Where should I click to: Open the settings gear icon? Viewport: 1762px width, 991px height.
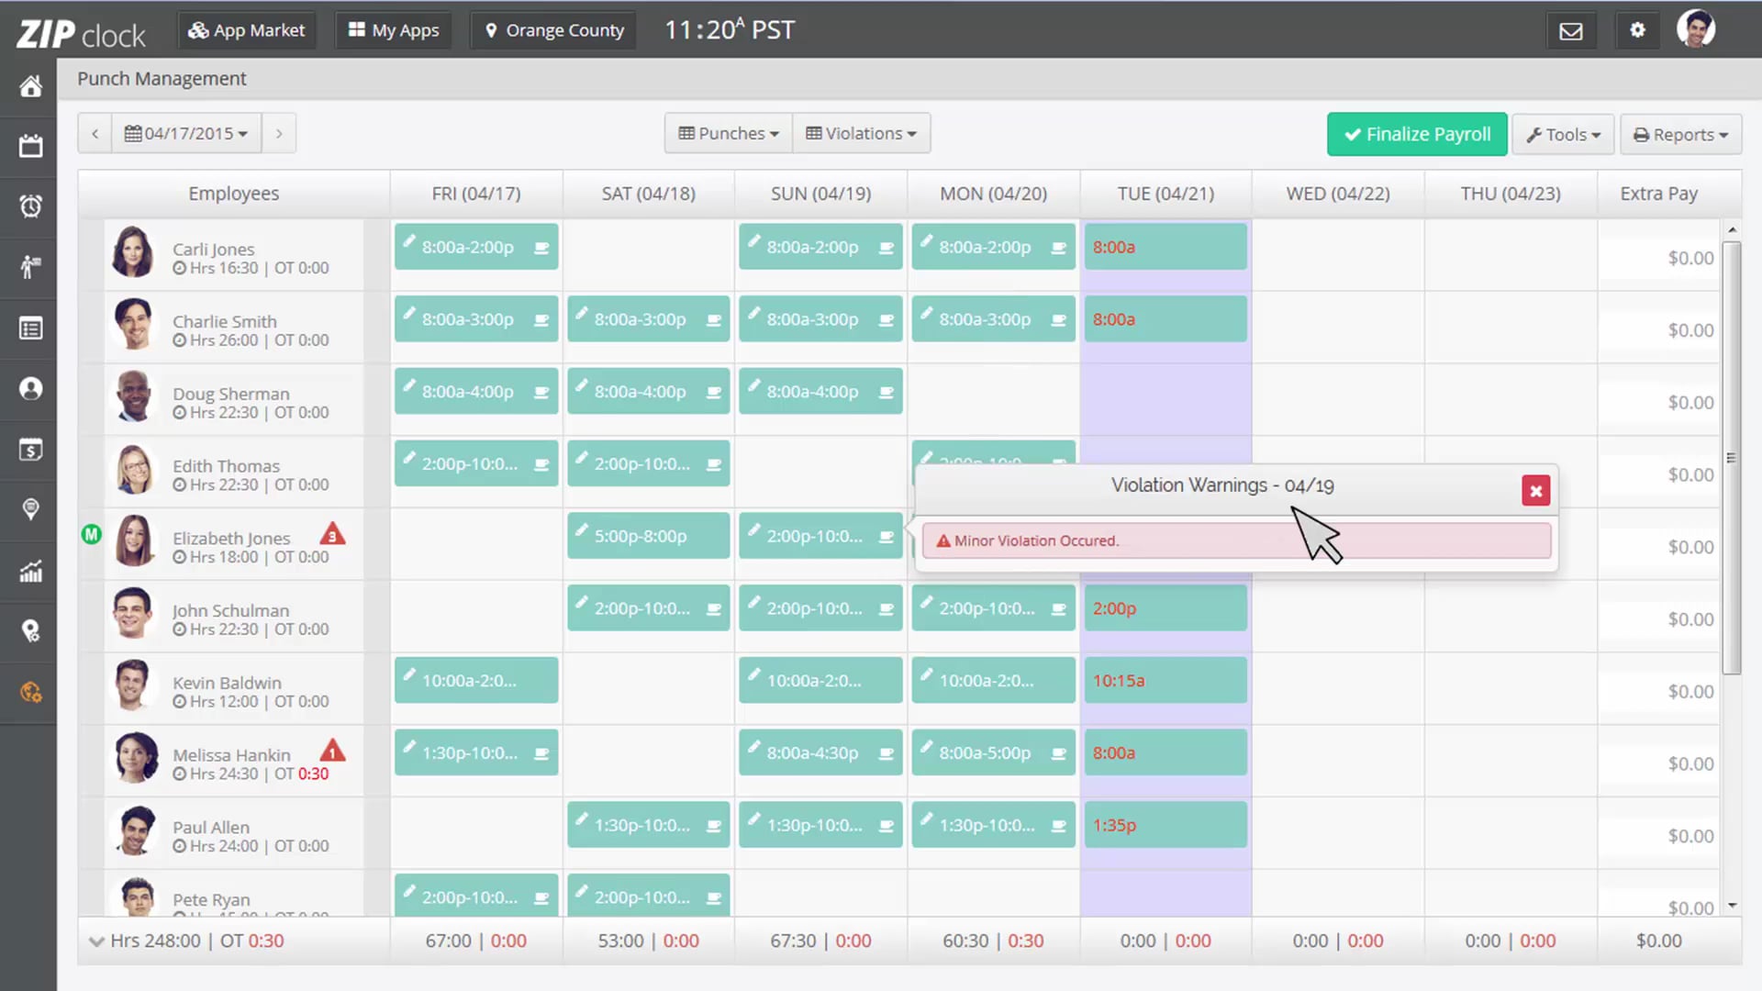pos(1637,30)
